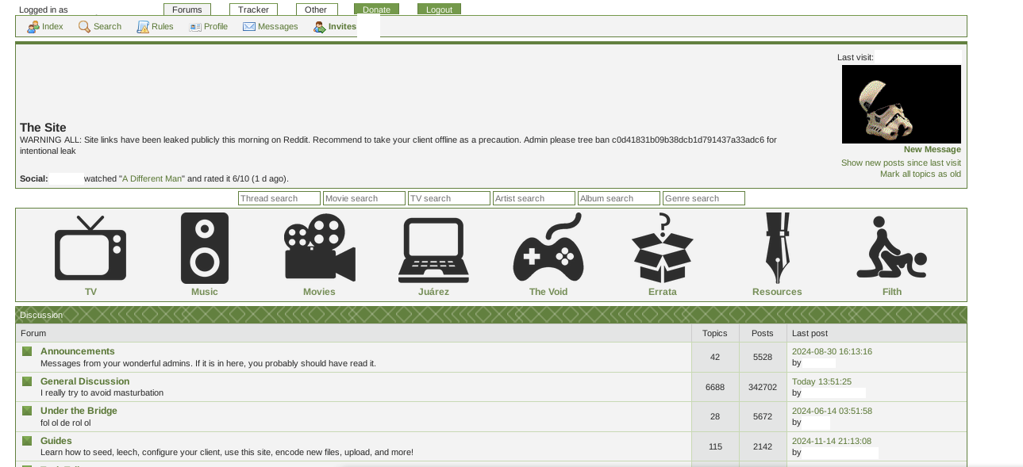This screenshot has height=467, width=1023.
Task: Click the Movies category label
Action: tap(319, 292)
